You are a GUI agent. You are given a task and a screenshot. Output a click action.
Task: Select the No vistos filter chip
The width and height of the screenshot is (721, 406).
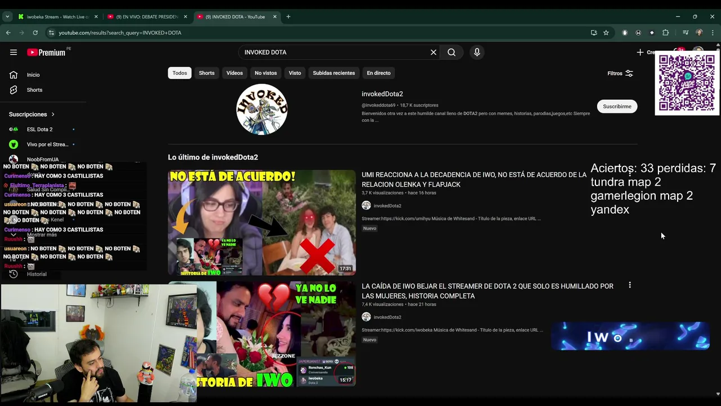[x=266, y=73]
